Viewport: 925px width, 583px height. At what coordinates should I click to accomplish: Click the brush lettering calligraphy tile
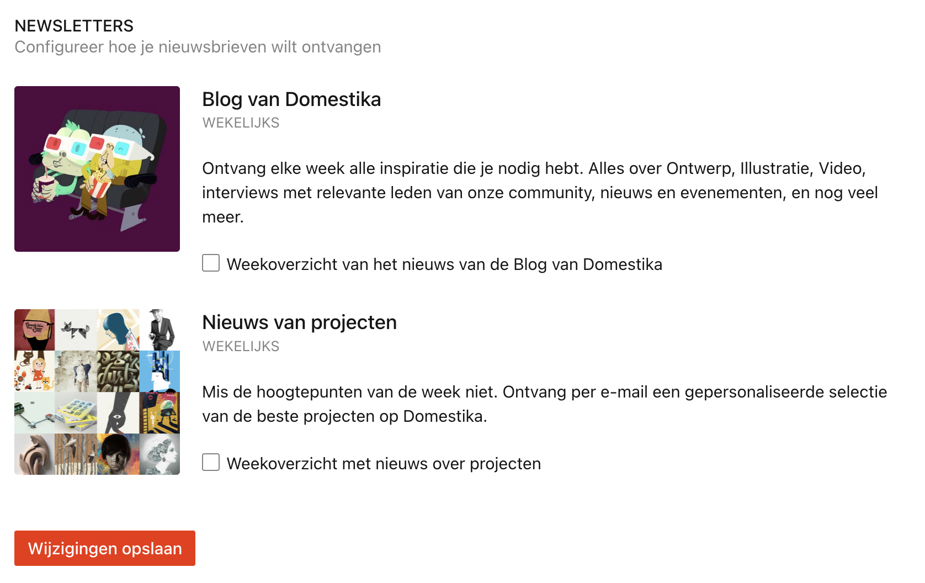[118, 371]
